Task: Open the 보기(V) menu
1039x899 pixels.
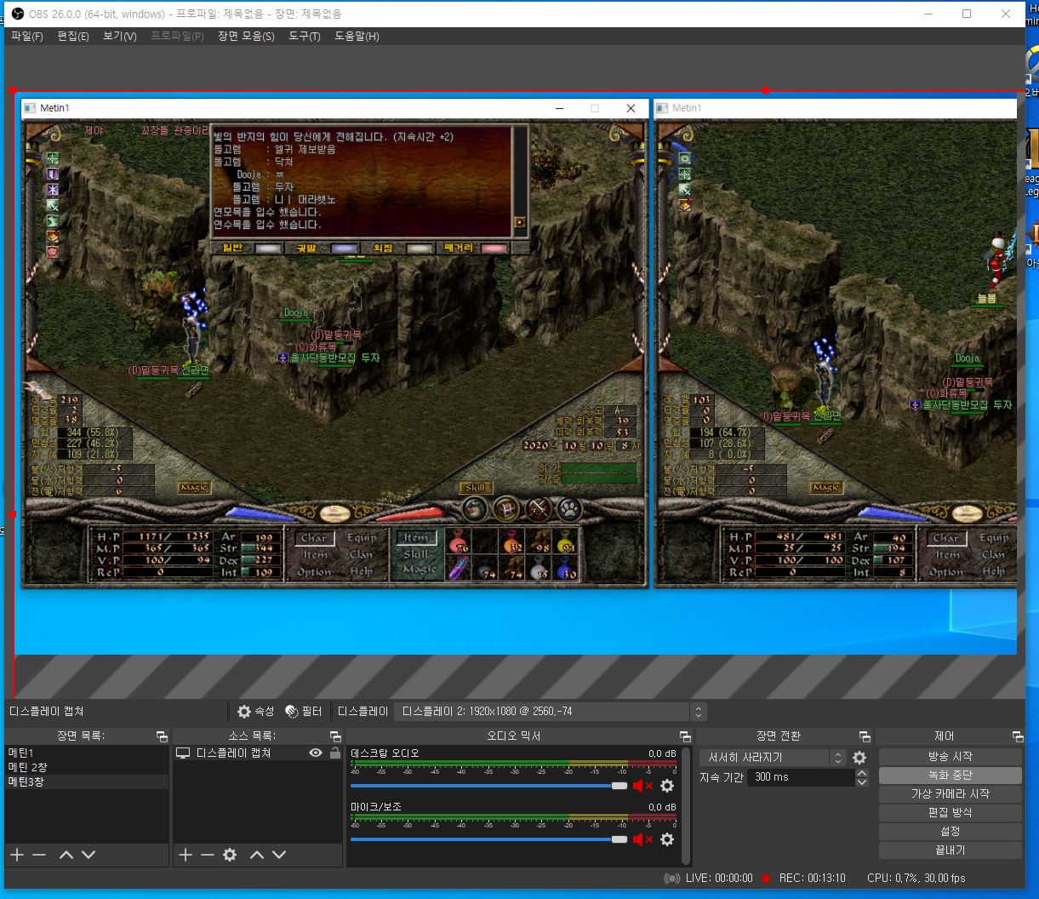Action: [119, 37]
